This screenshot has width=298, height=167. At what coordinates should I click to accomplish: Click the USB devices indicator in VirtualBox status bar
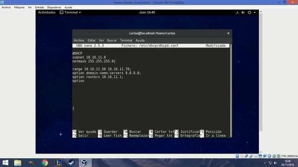[x=251, y=156]
